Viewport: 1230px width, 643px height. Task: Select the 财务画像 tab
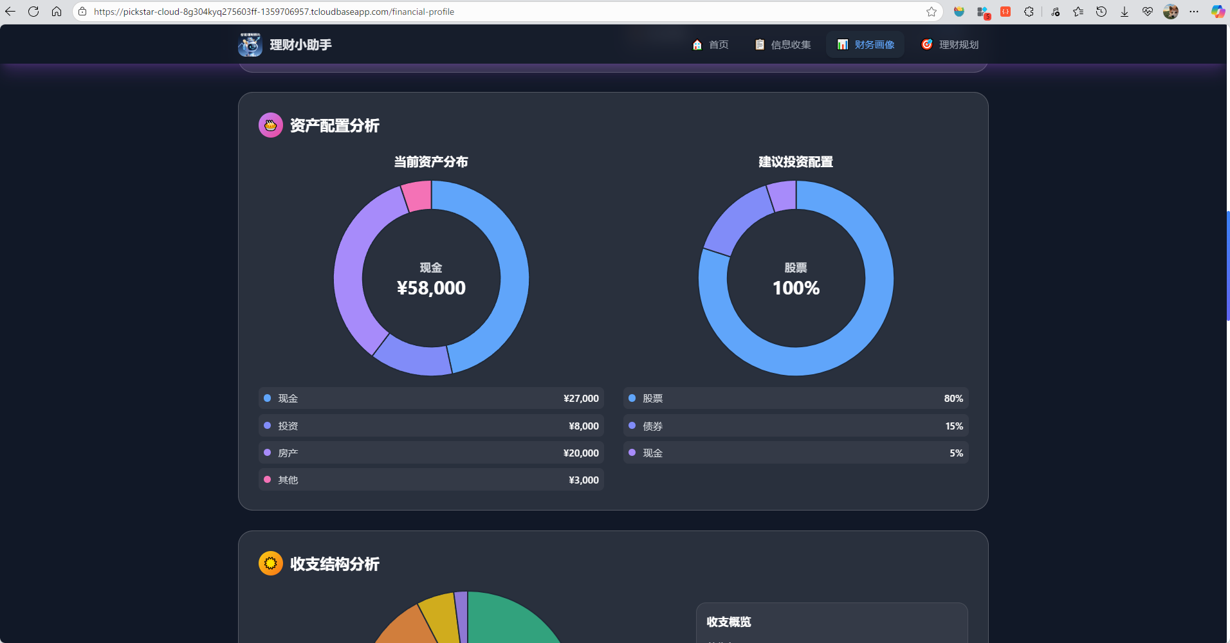[865, 44]
